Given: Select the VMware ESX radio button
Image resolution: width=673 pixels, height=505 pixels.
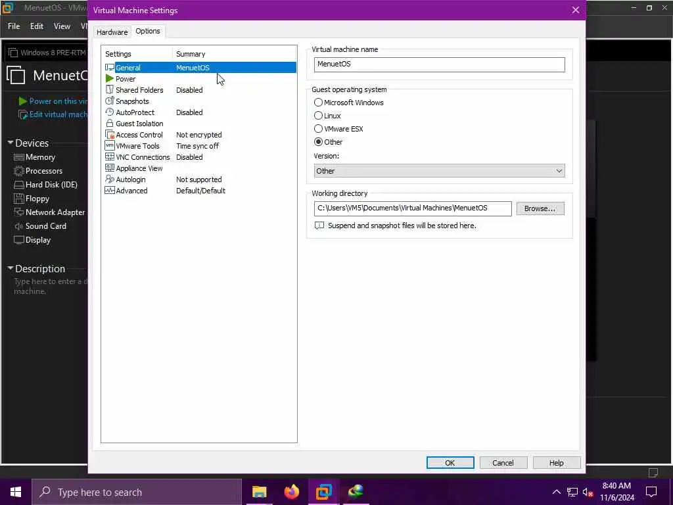Looking at the screenshot, I should 318,128.
